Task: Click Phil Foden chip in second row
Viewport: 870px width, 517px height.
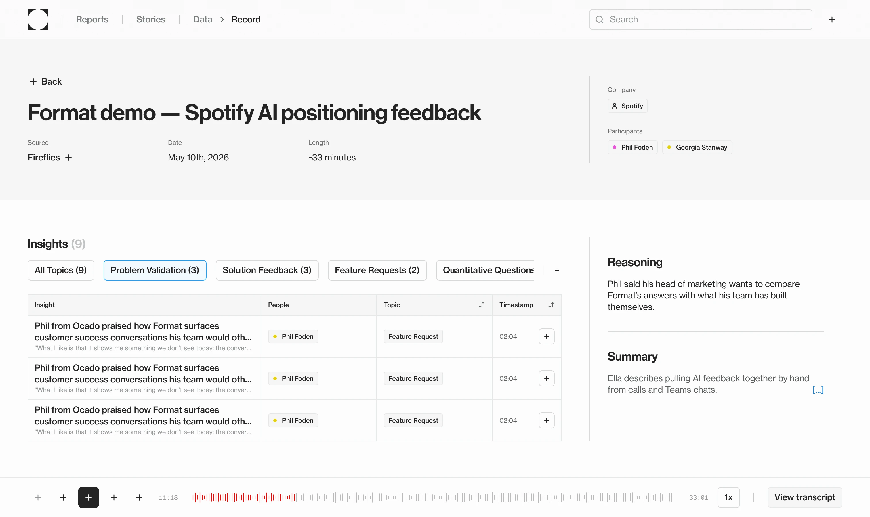Action: pos(293,378)
